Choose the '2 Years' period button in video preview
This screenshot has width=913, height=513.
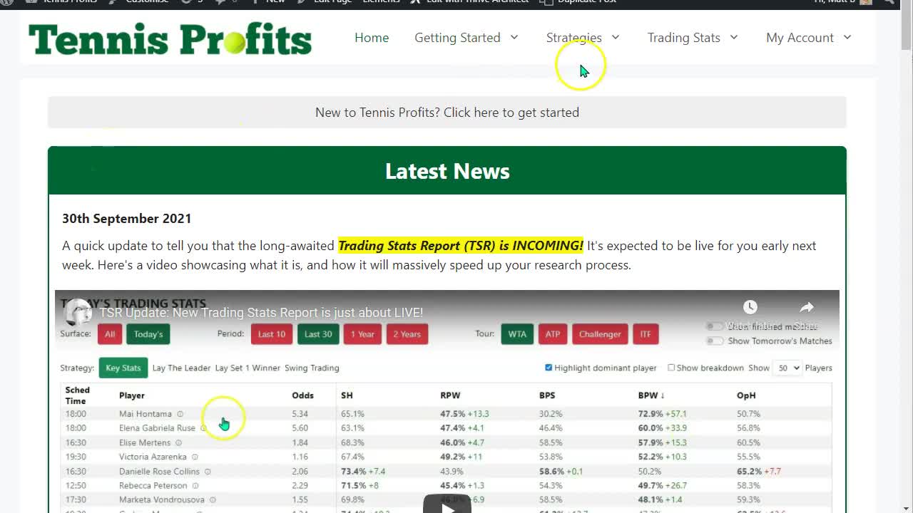[407, 334]
